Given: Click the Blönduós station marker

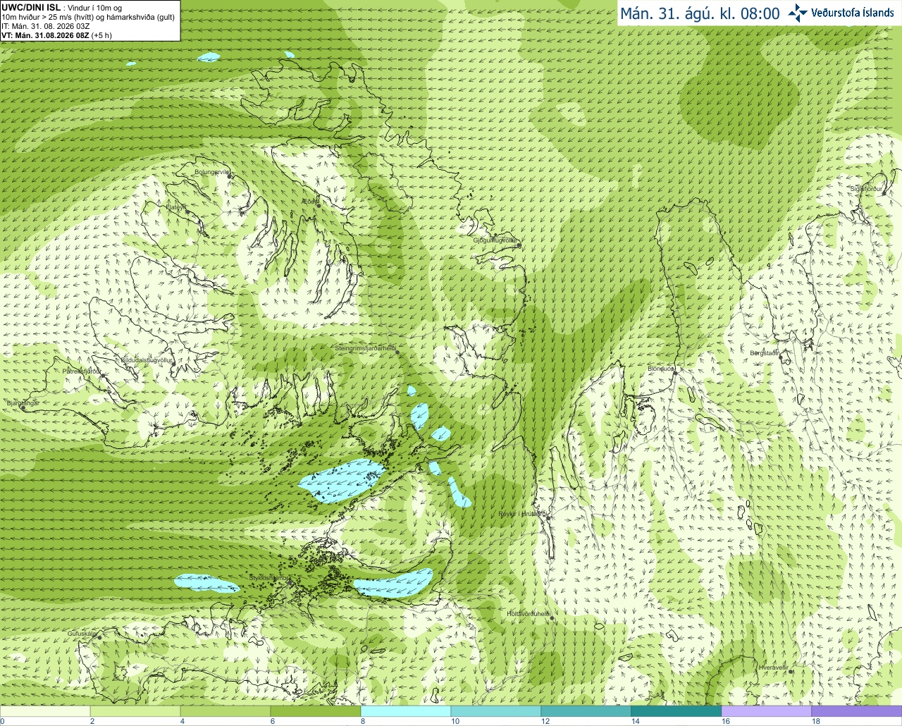Looking at the screenshot, I should point(675,373).
